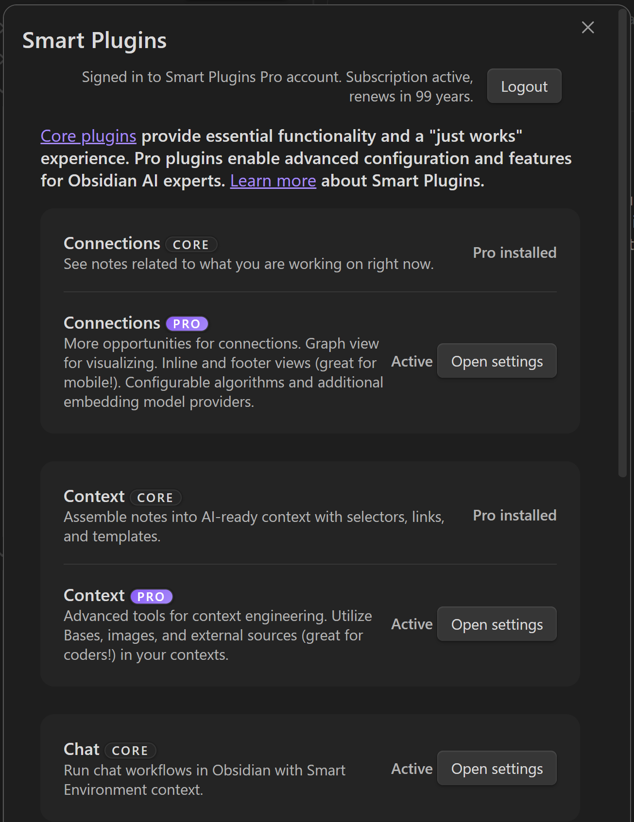The width and height of the screenshot is (634, 822).
Task: Click the Active status for Chat
Action: click(411, 769)
